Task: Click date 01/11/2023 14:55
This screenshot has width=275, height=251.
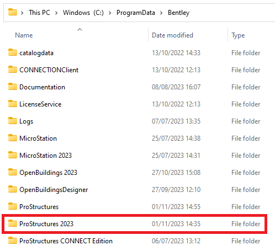Action: [x=176, y=207]
